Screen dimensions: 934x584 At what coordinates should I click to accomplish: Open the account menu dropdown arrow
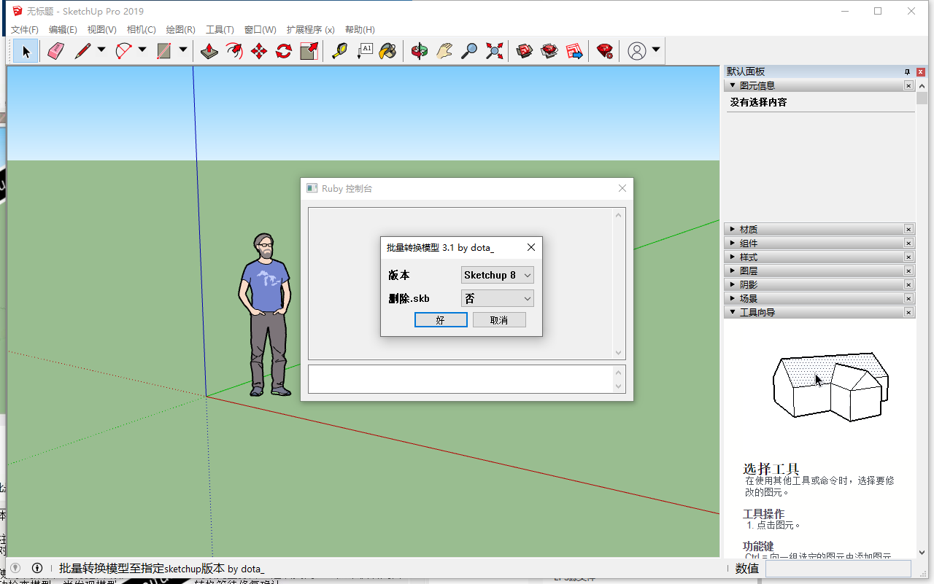click(656, 50)
